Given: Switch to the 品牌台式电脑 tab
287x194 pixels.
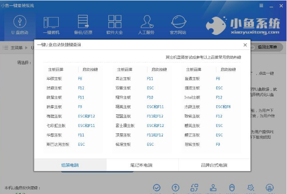Looking at the screenshot, I should click(214, 165).
